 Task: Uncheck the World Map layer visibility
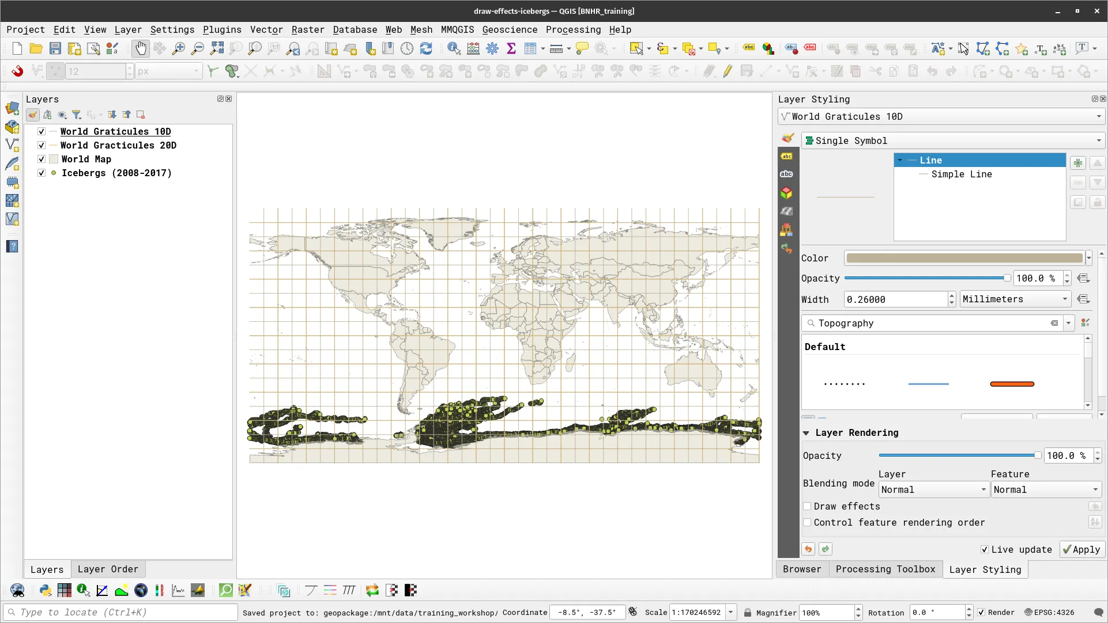(41, 159)
